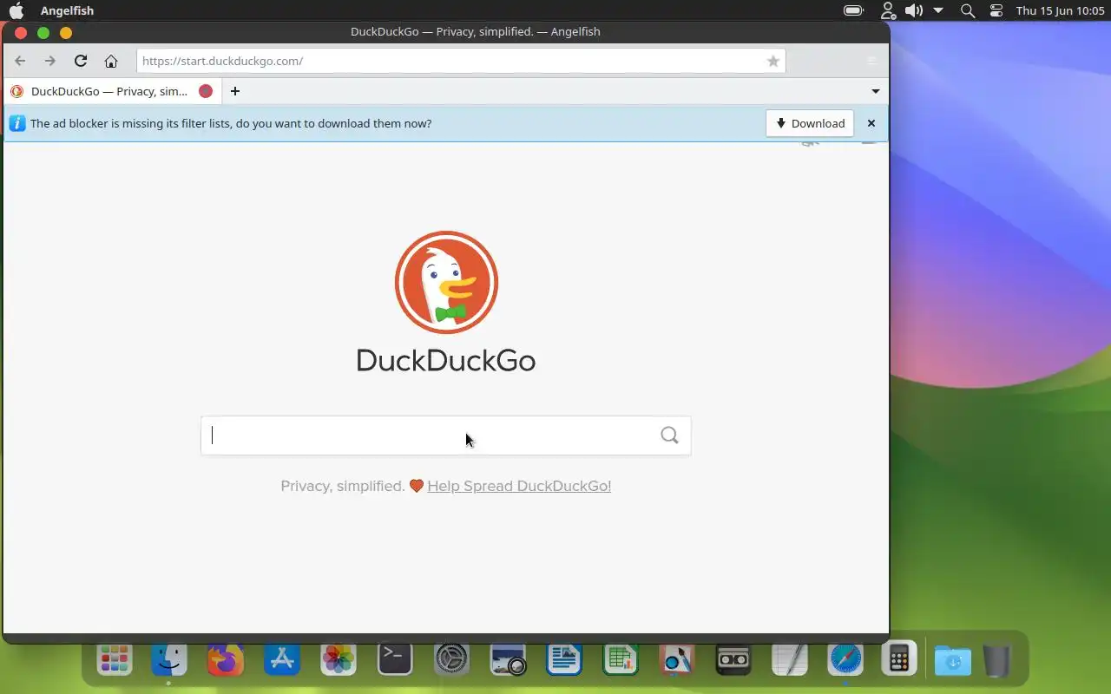Viewport: 1111px width, 694px height.
Task: Launch Terminal from the dock
Action: (x=395, y=659)
